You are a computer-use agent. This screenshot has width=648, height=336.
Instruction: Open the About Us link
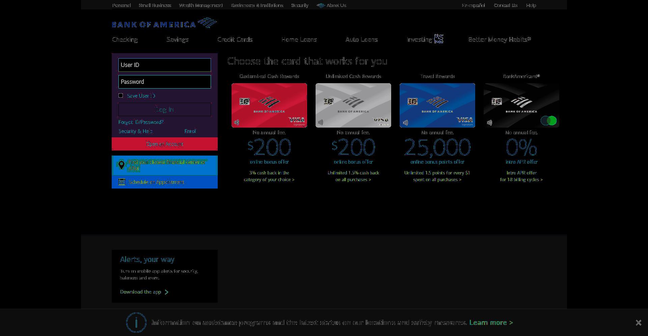[x=336, y=5]
